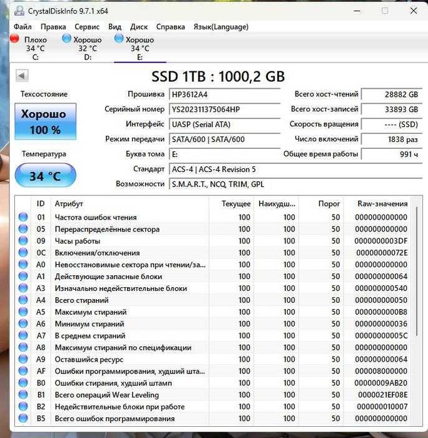This screenshot has height=438, width=428.
Task: Click status icon of attribute A3 row
Action: [x=23, y=288]
